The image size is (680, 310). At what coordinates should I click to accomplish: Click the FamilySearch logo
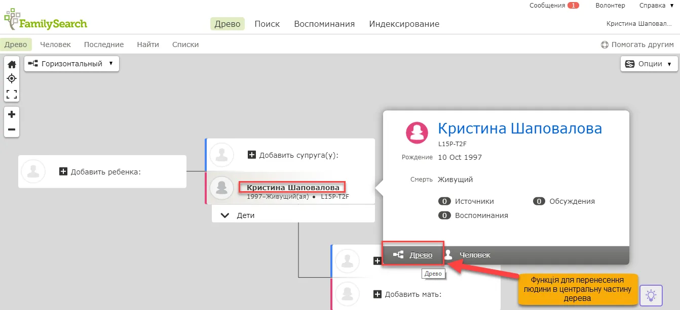point(46,21)
